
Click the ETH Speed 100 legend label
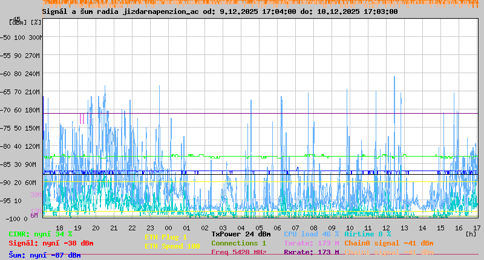click(x=172, y=246)
